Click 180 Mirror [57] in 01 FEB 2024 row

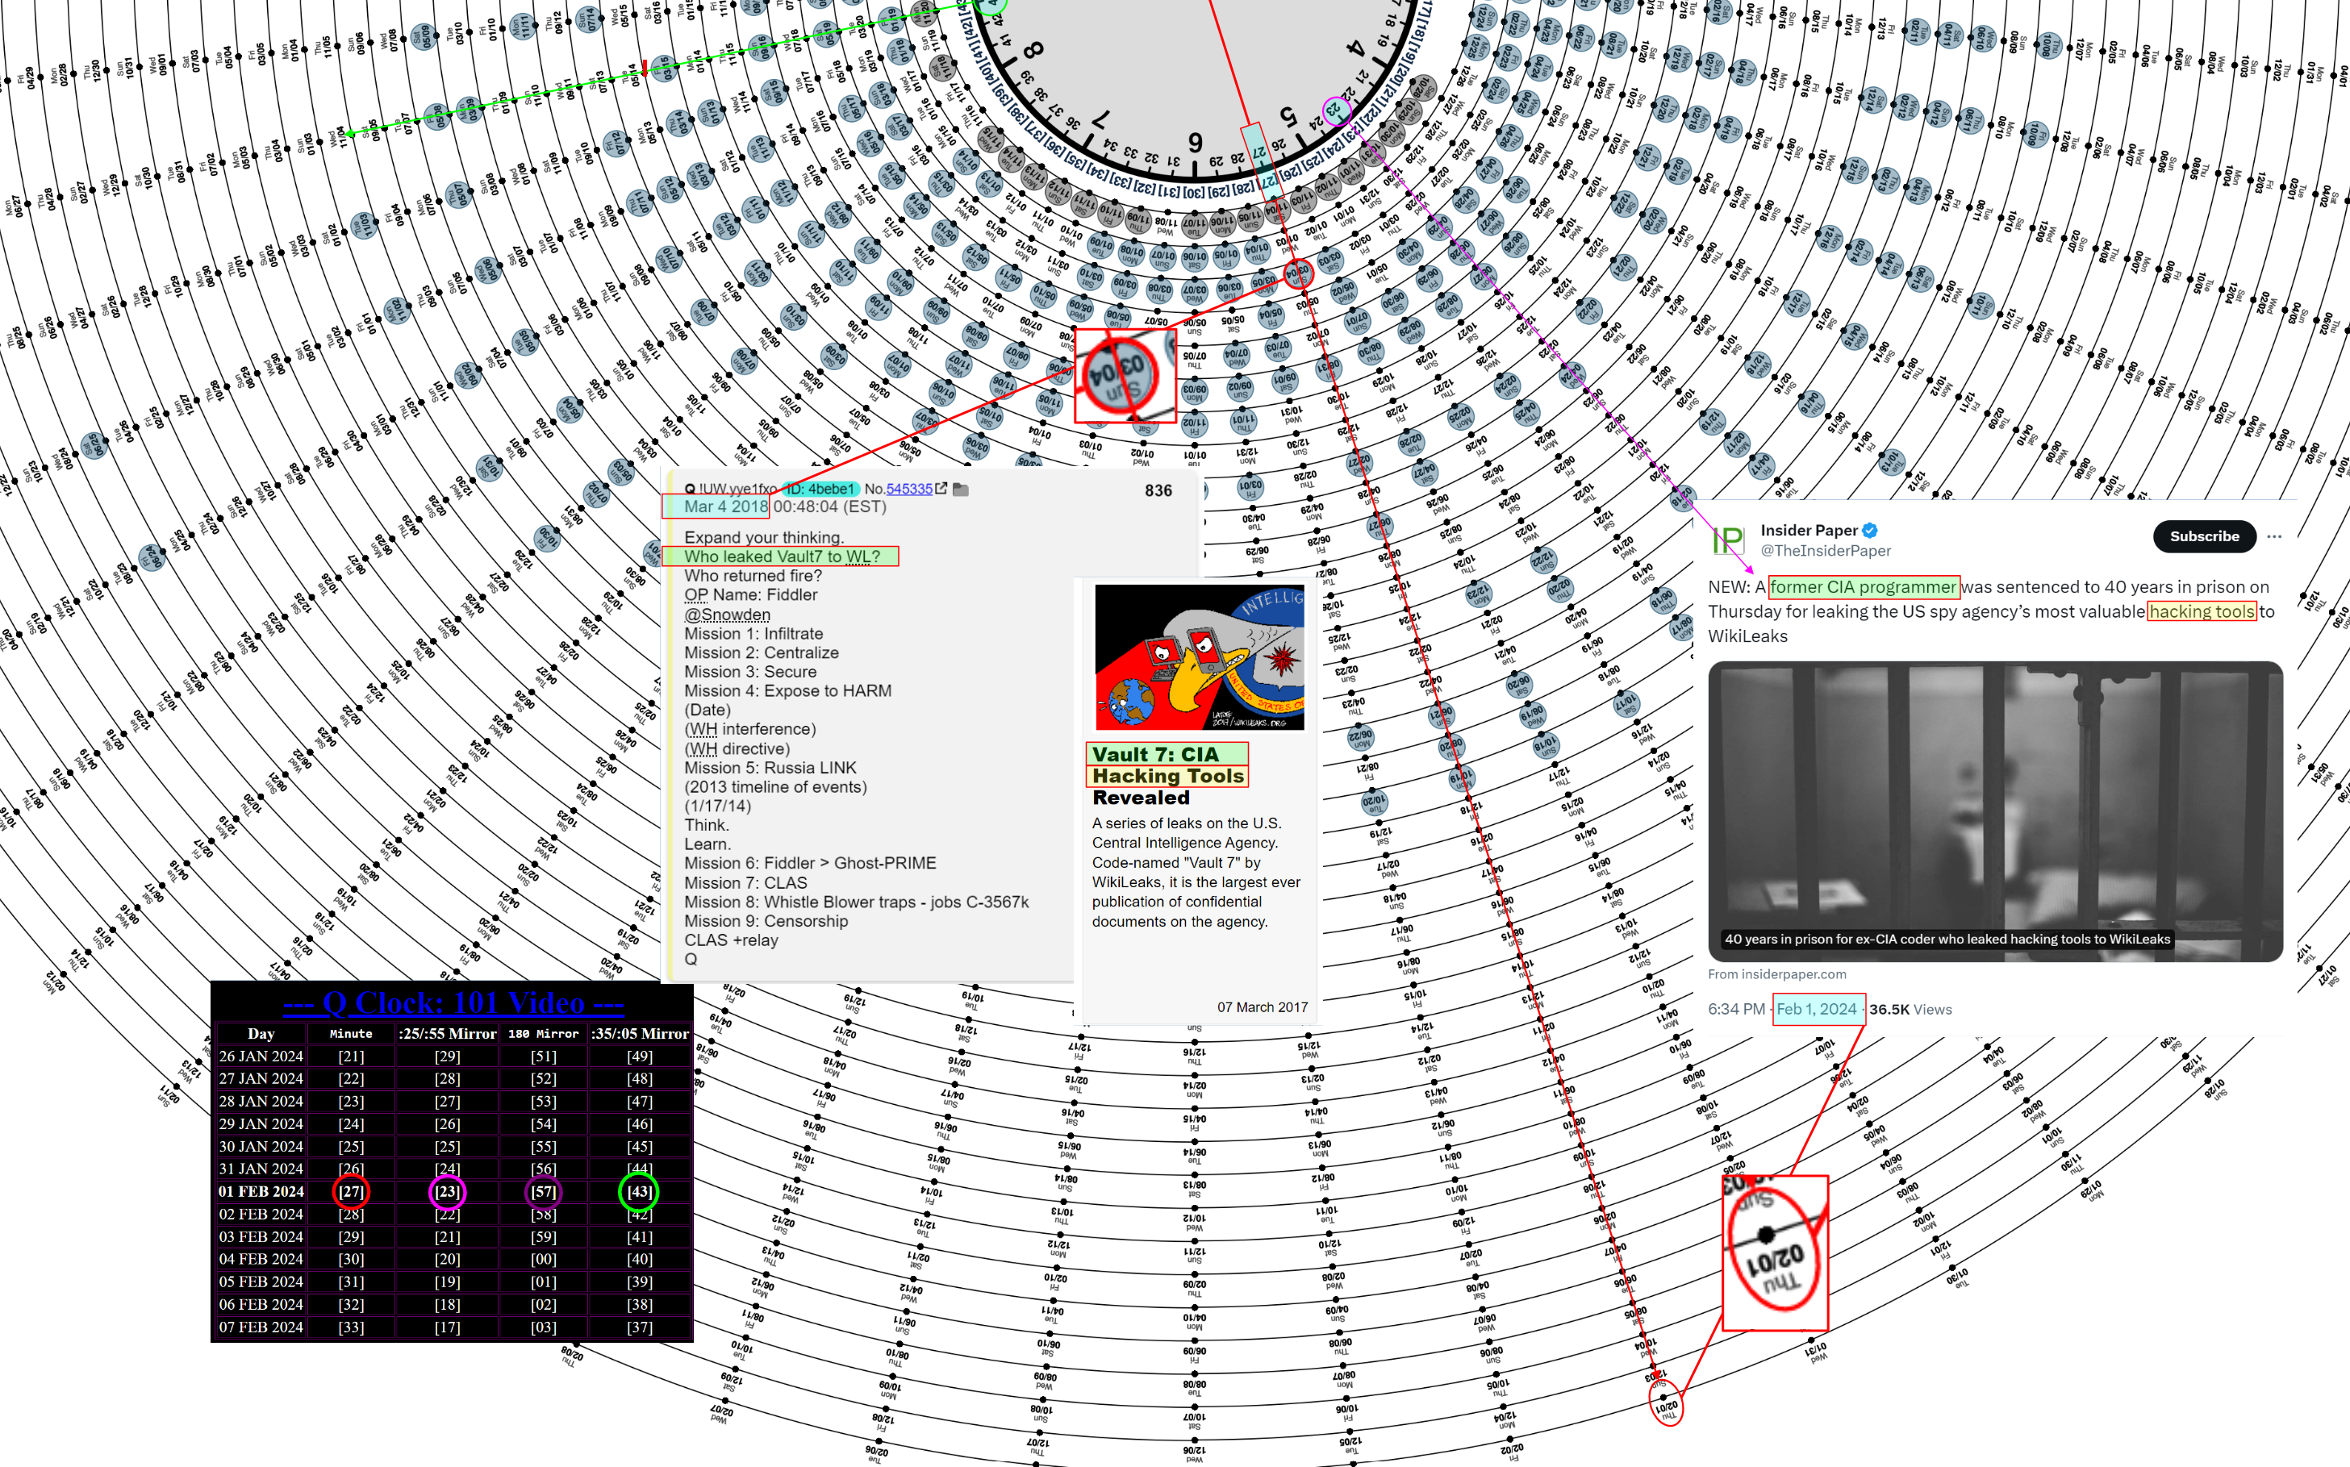pyautogui.click(x=544, y=1191)
